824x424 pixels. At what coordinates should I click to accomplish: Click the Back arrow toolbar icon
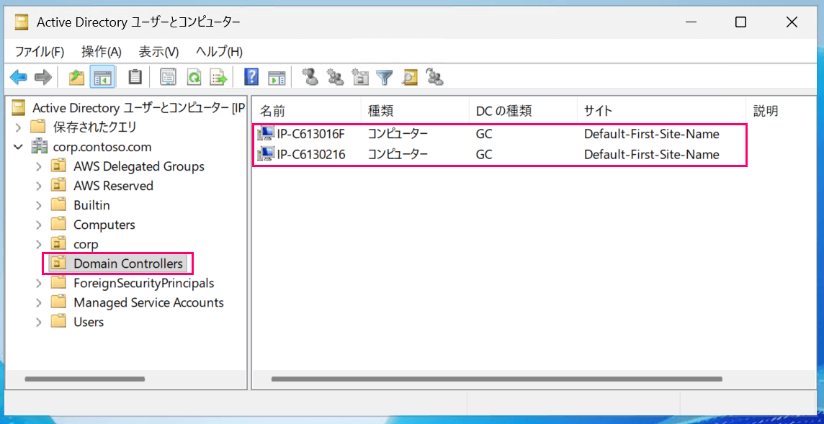coord(18,78)
